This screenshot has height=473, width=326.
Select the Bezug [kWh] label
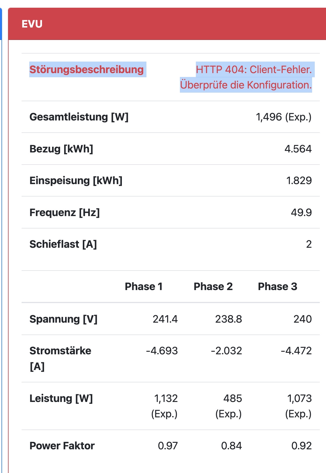[x=61, y=149]
